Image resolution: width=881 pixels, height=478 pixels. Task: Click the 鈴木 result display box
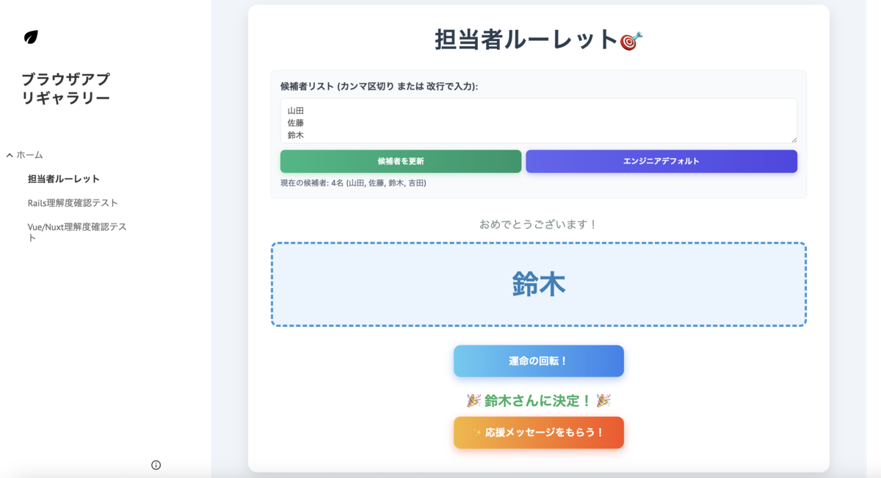pyautogui.click(x=539, y=284)
